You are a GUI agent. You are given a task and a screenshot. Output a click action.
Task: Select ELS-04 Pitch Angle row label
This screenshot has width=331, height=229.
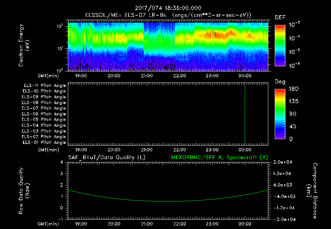coord(44,125)
